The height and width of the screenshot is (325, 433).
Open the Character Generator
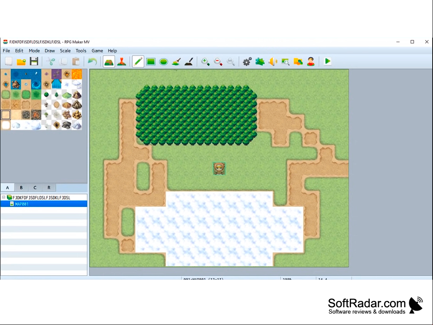[311, 61]
